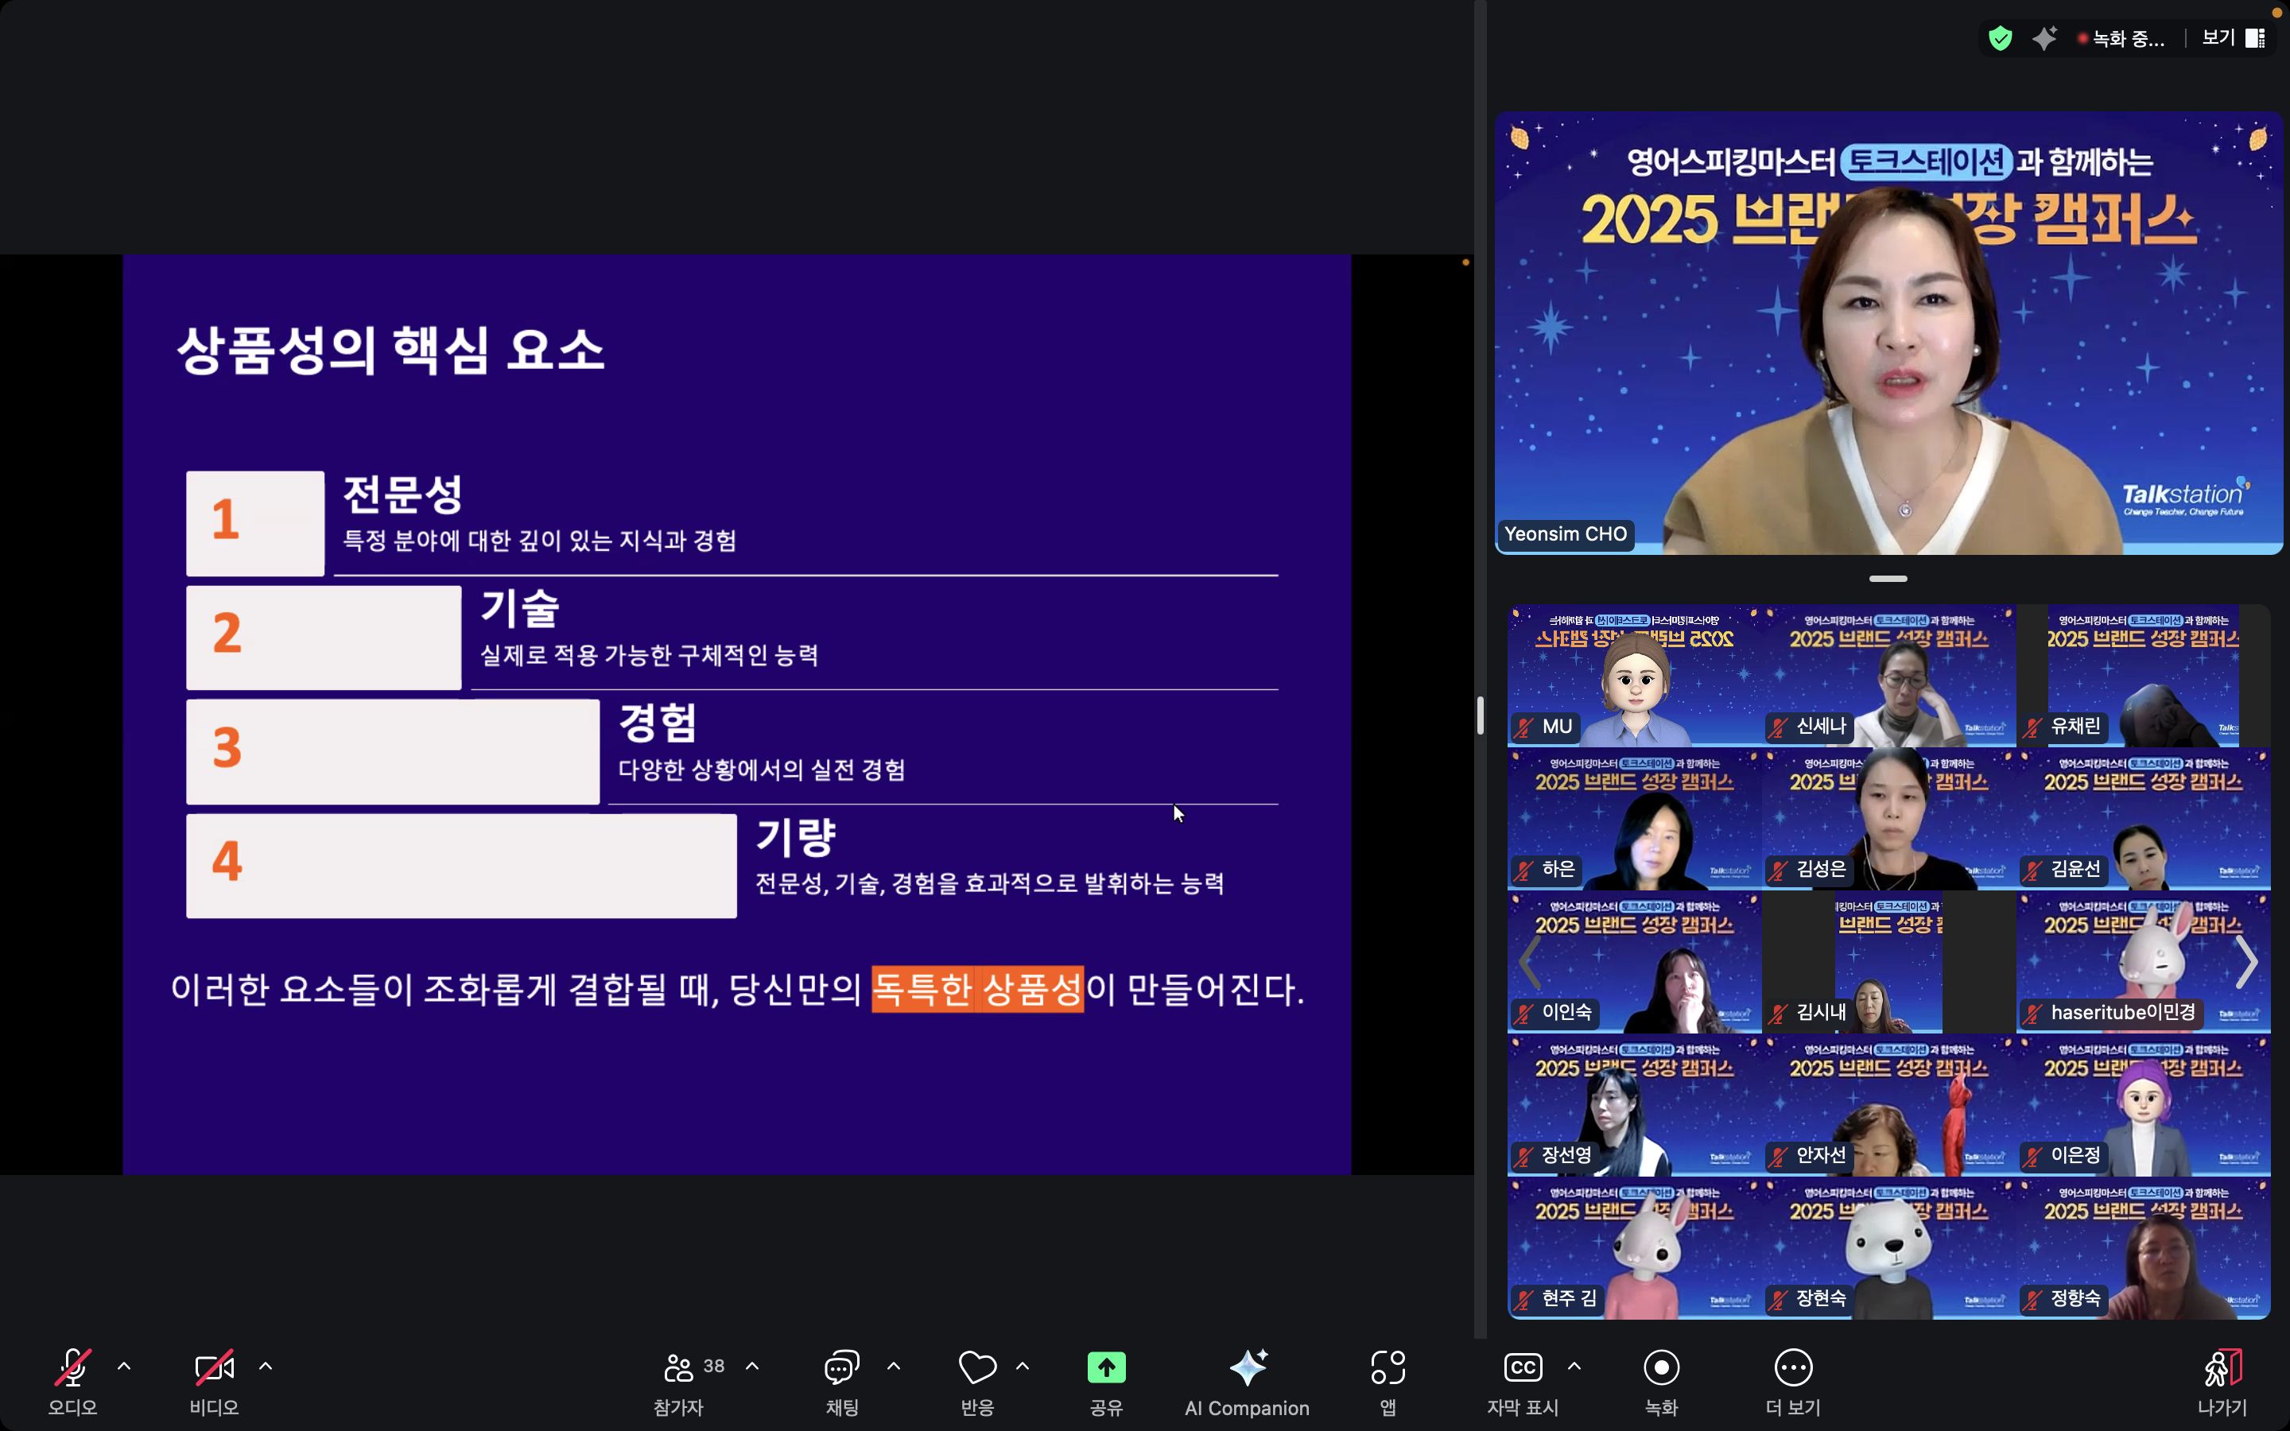
Task: Open the 반응 reactions heart icon
Action: point(976,1368)
